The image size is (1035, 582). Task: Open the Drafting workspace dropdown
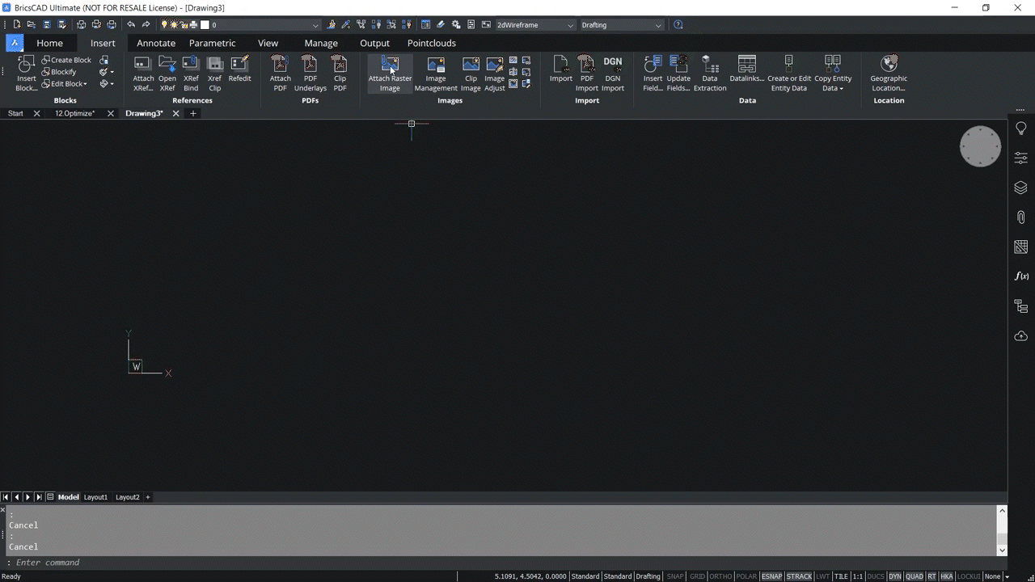[658, 25]
